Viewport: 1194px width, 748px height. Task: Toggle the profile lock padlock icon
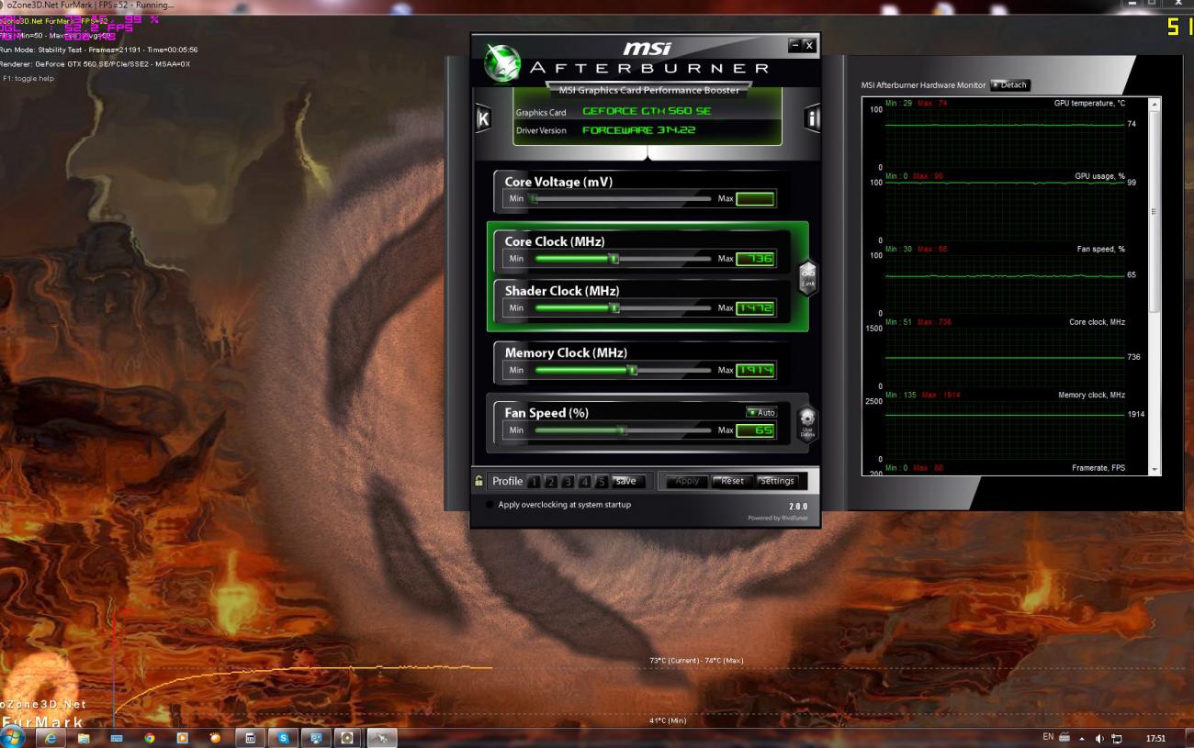click(x=479, y=481)
